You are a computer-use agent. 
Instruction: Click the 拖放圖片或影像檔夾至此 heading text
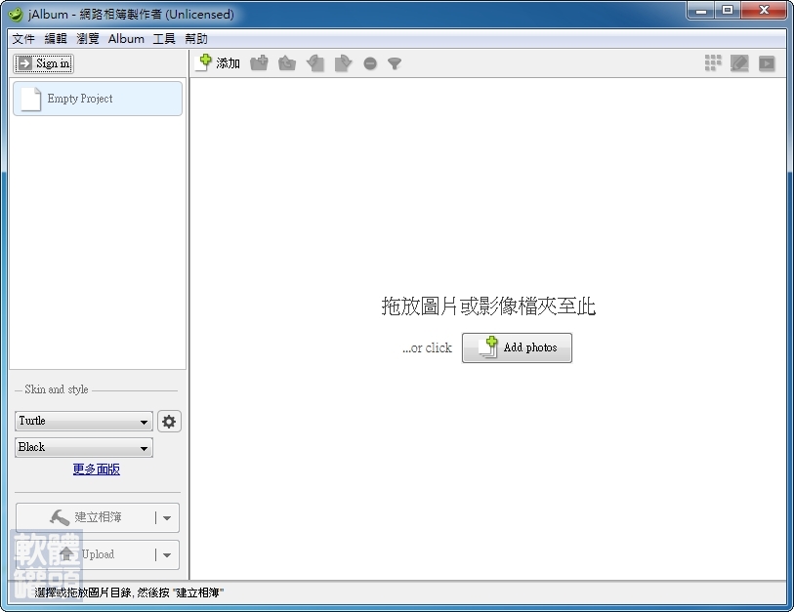coord(488,306)
